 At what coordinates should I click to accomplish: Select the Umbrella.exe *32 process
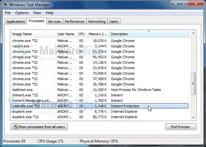click(100, 106)
